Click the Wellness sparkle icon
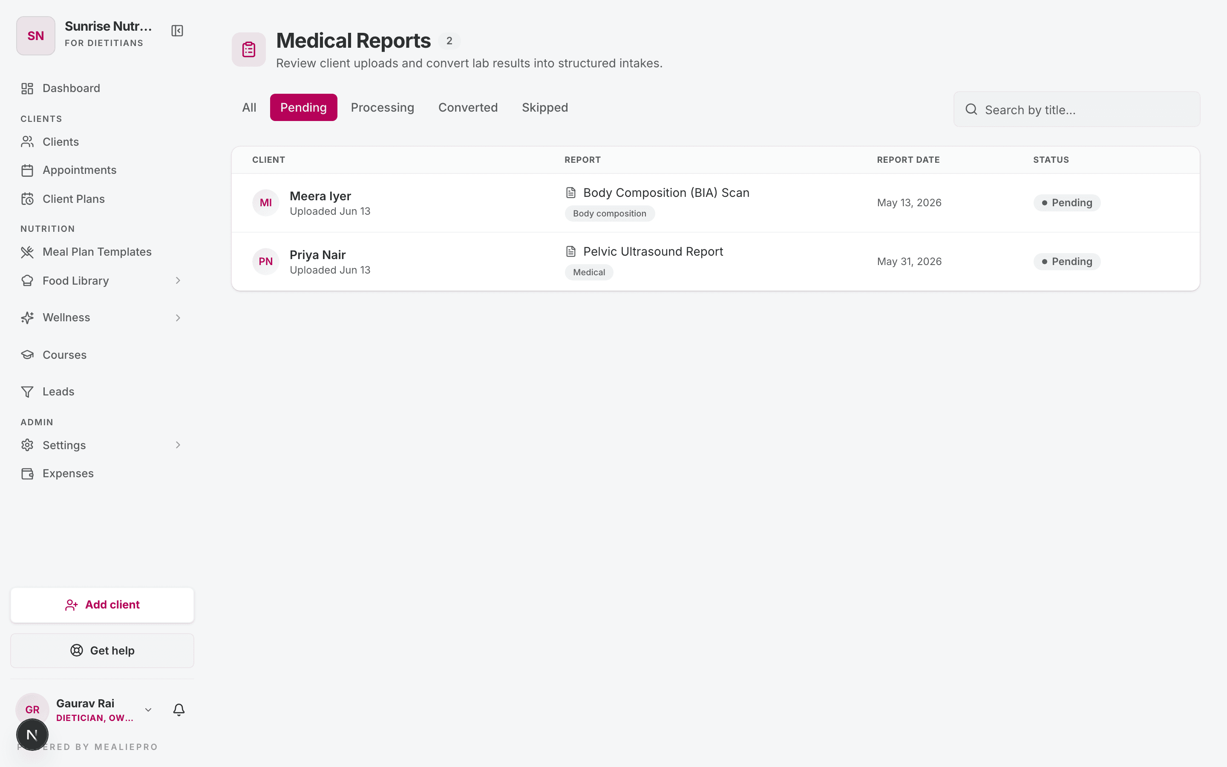Screen dimensions: 1227x767 click(27, 317)
